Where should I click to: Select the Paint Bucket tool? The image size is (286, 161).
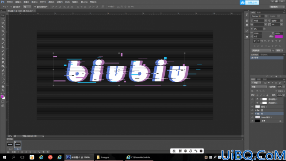3,59
